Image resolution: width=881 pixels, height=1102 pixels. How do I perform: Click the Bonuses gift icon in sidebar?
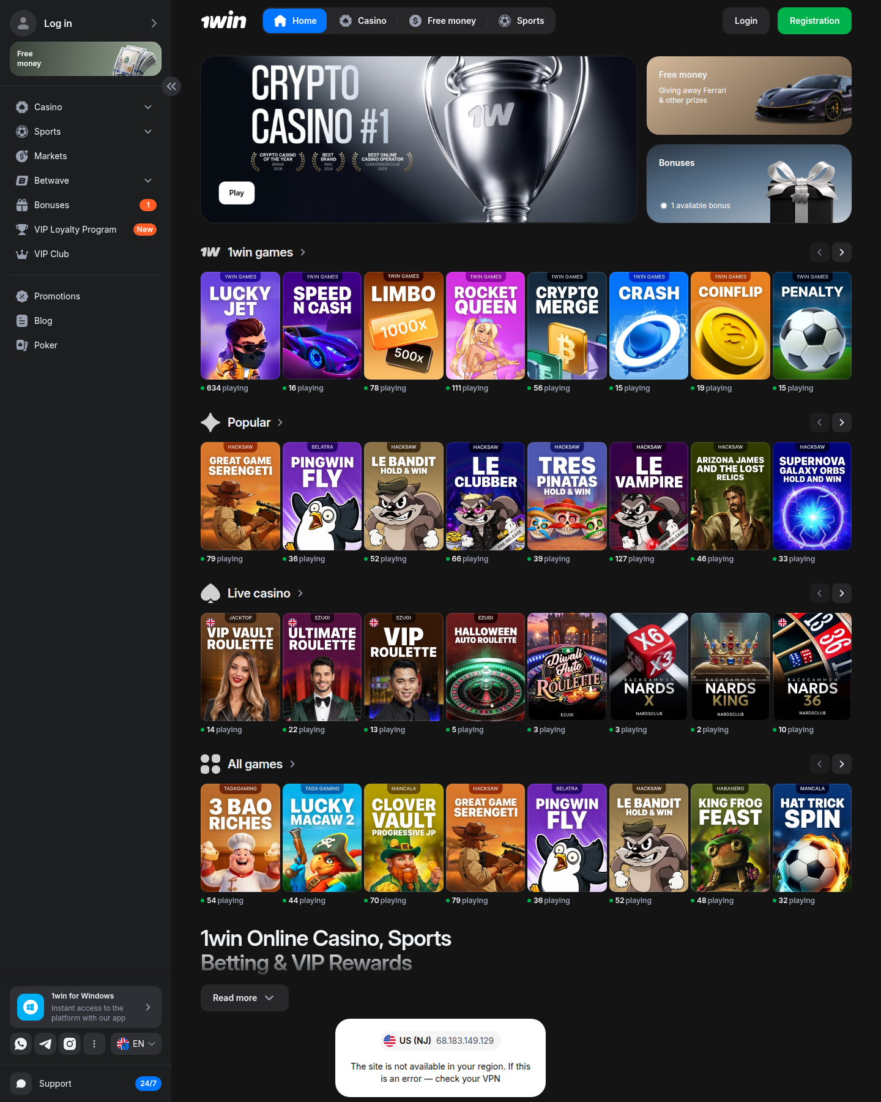22,205
